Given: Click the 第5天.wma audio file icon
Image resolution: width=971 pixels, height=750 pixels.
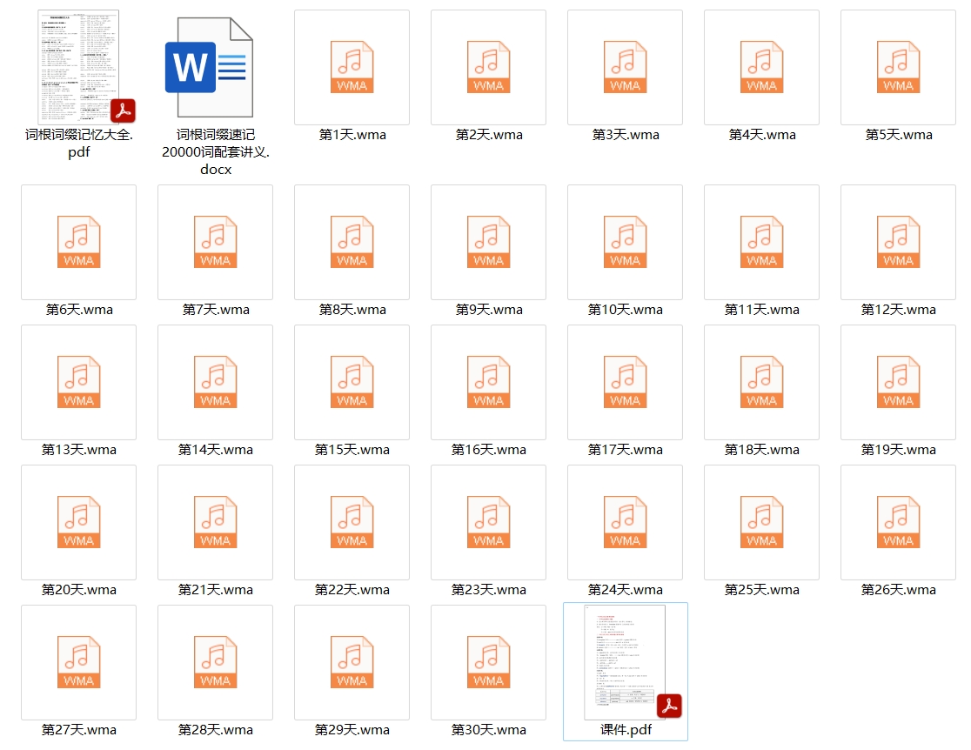Looking at the screenshot, I should tap(898, 67).
